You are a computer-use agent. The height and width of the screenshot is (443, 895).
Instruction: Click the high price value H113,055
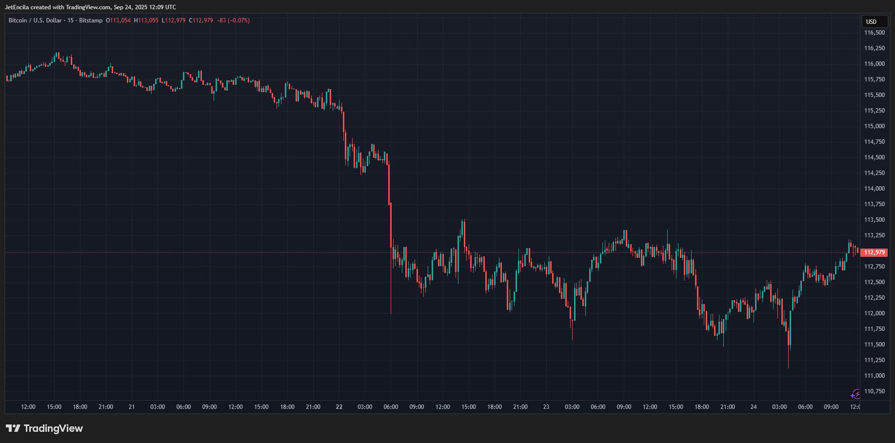[146, 20]
